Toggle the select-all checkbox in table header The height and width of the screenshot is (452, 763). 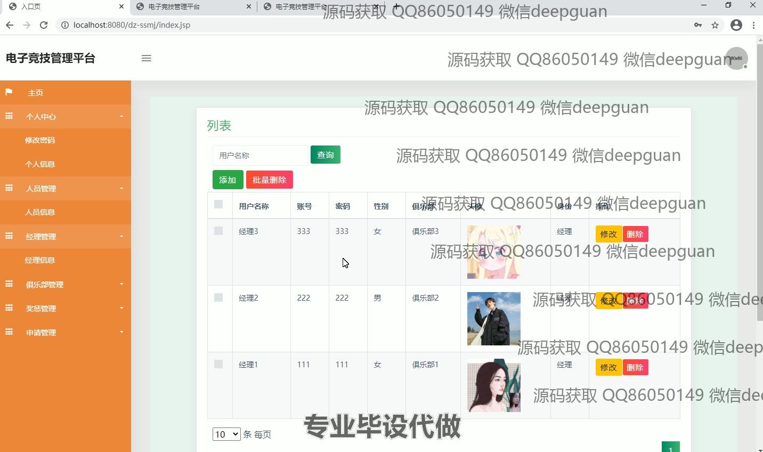[x=219, y=204]
